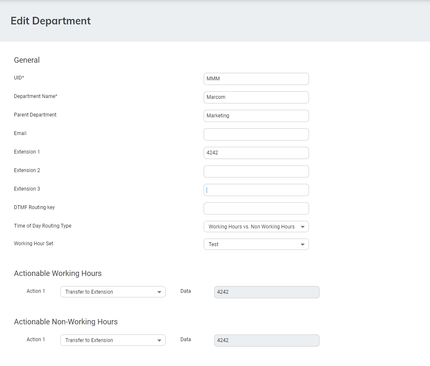Select the DTMF Routing key field
The height and width of the screenshot is (366, 430).
[256, 208]
